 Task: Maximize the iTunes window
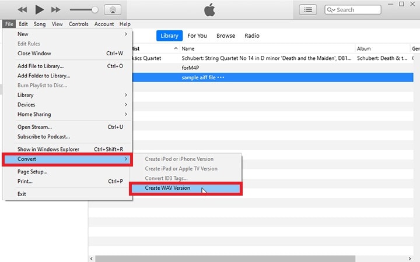401,4
